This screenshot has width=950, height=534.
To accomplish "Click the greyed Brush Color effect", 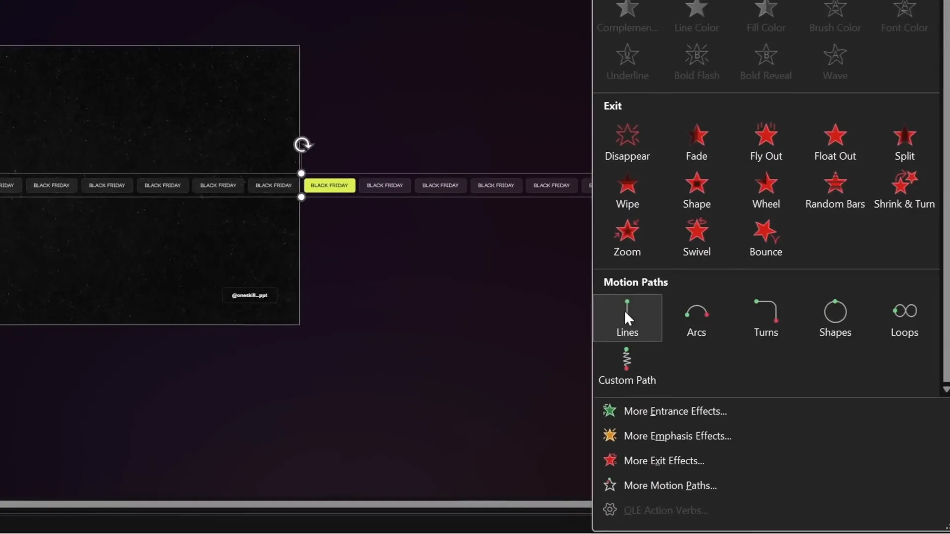I will click(835, 17).
